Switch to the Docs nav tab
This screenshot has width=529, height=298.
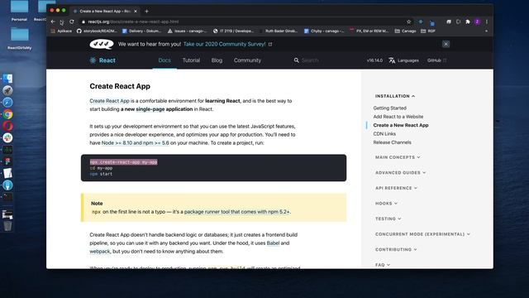click(x=164, y=60)
